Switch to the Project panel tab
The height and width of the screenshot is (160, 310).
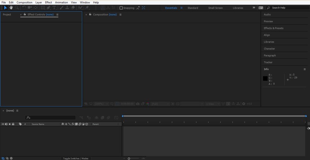coord(7,14)
